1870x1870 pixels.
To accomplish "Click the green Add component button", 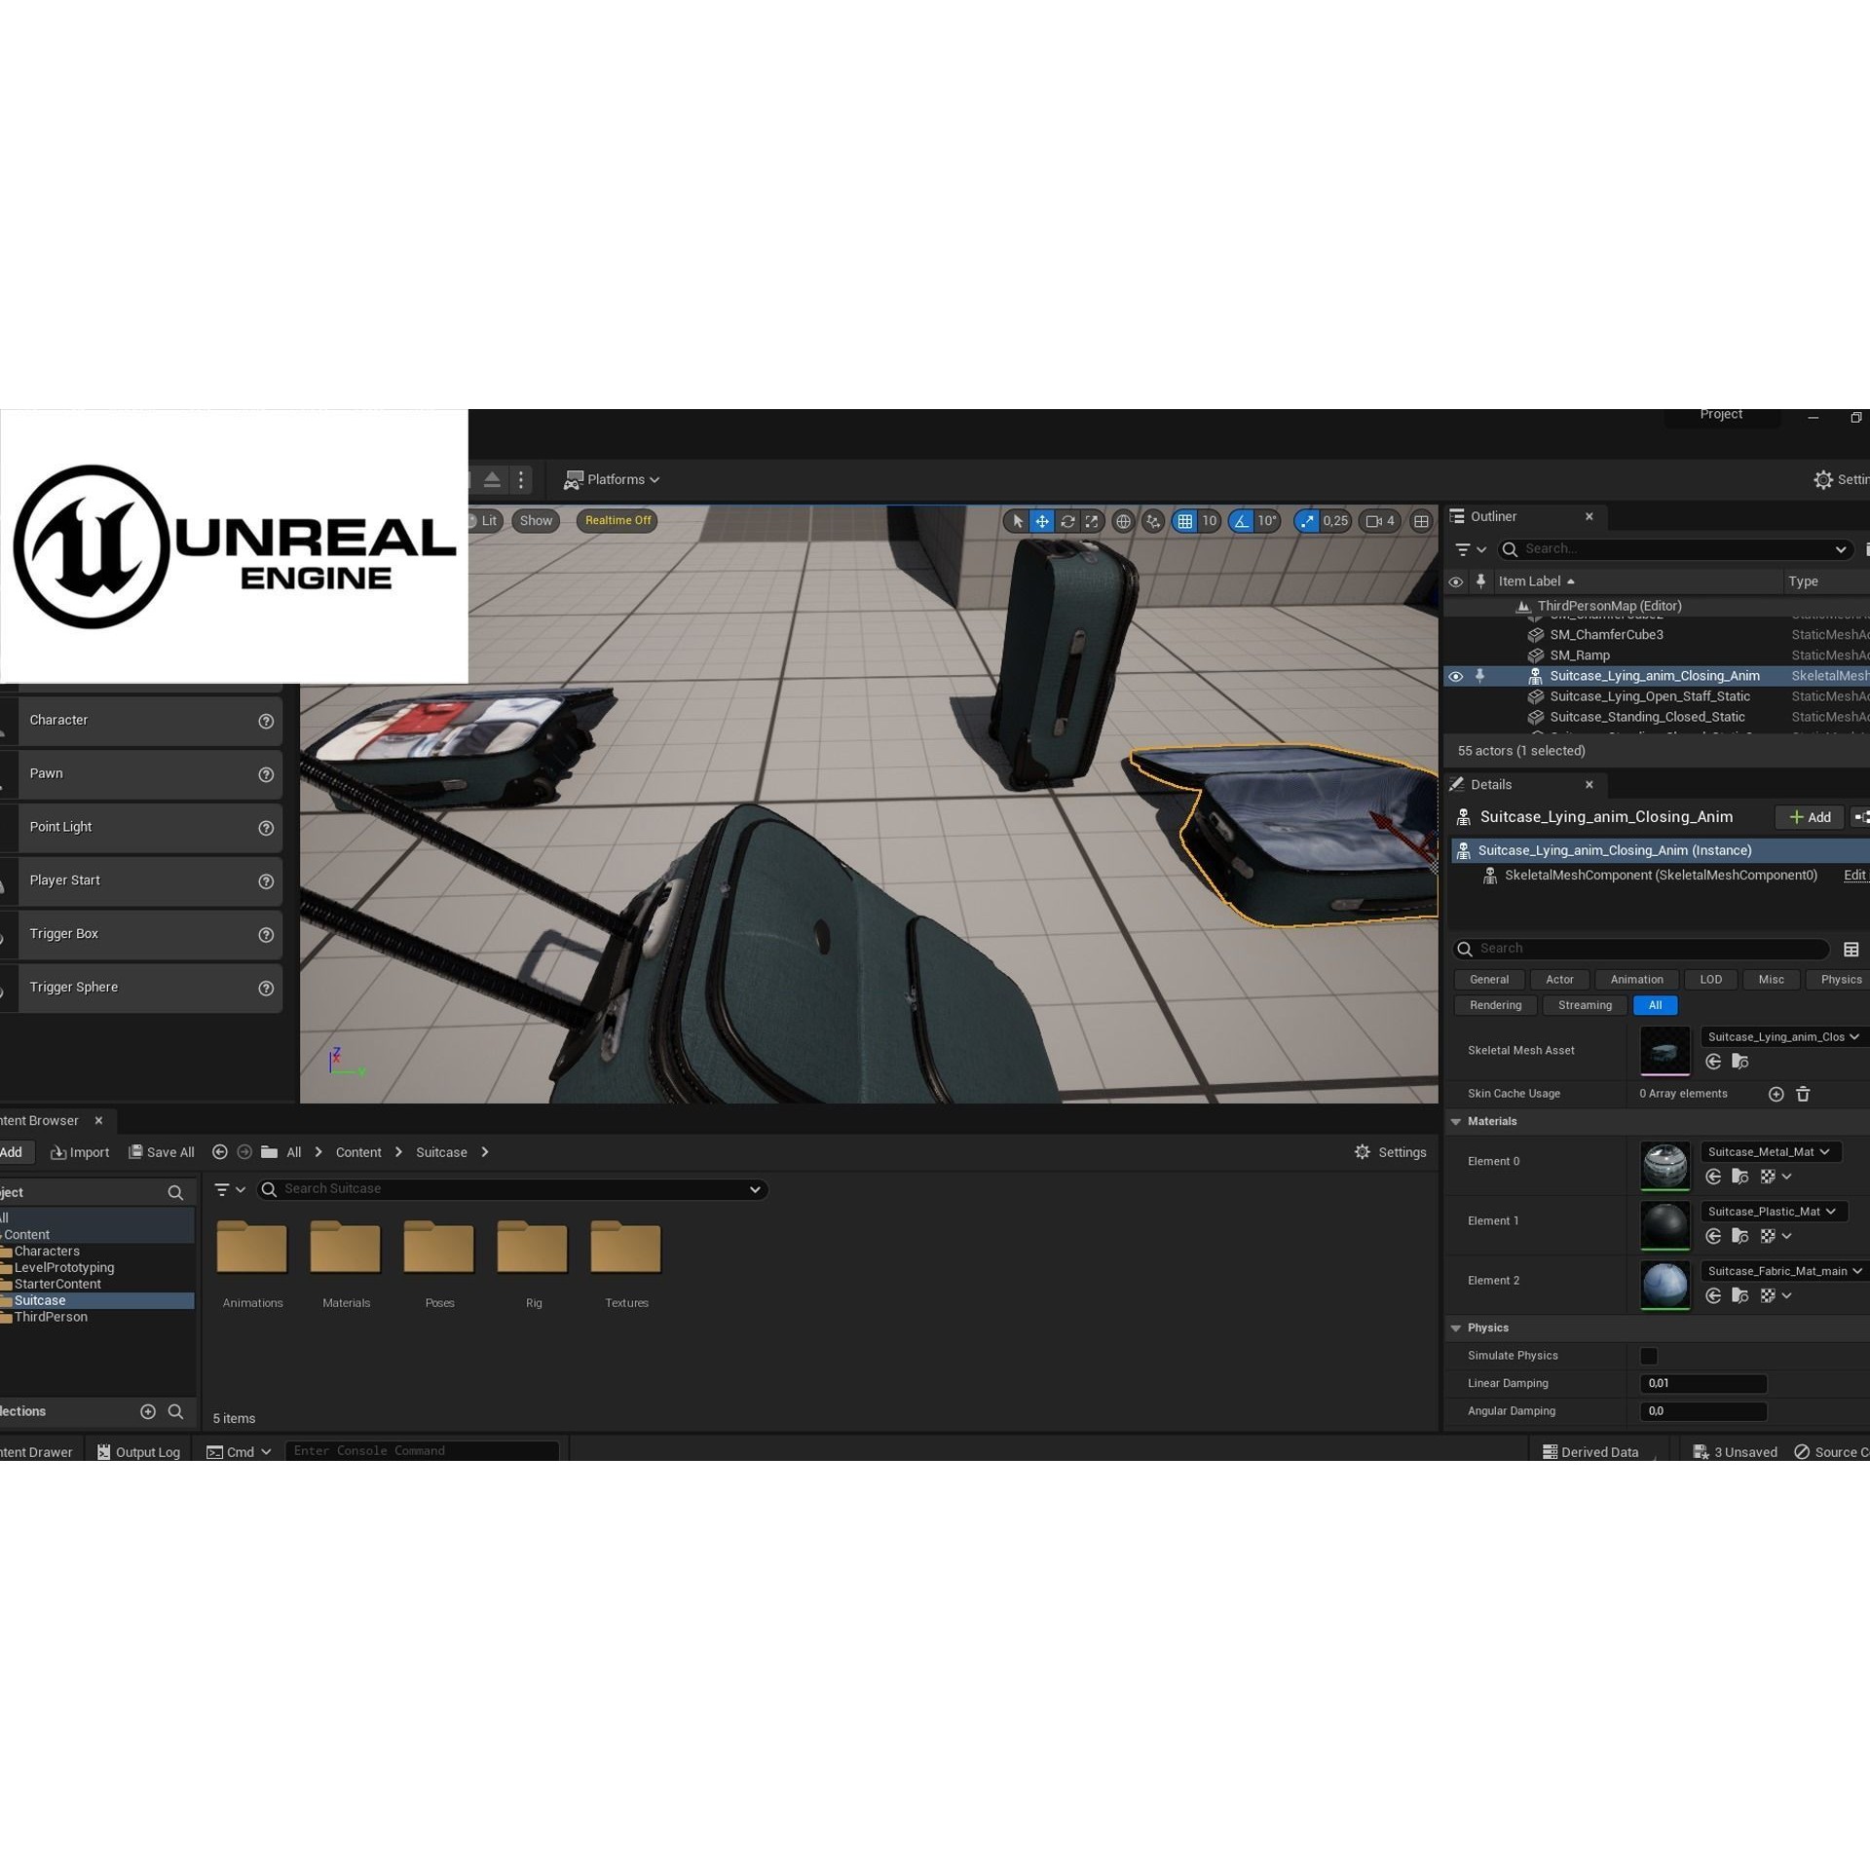I will click(1810, 817).
